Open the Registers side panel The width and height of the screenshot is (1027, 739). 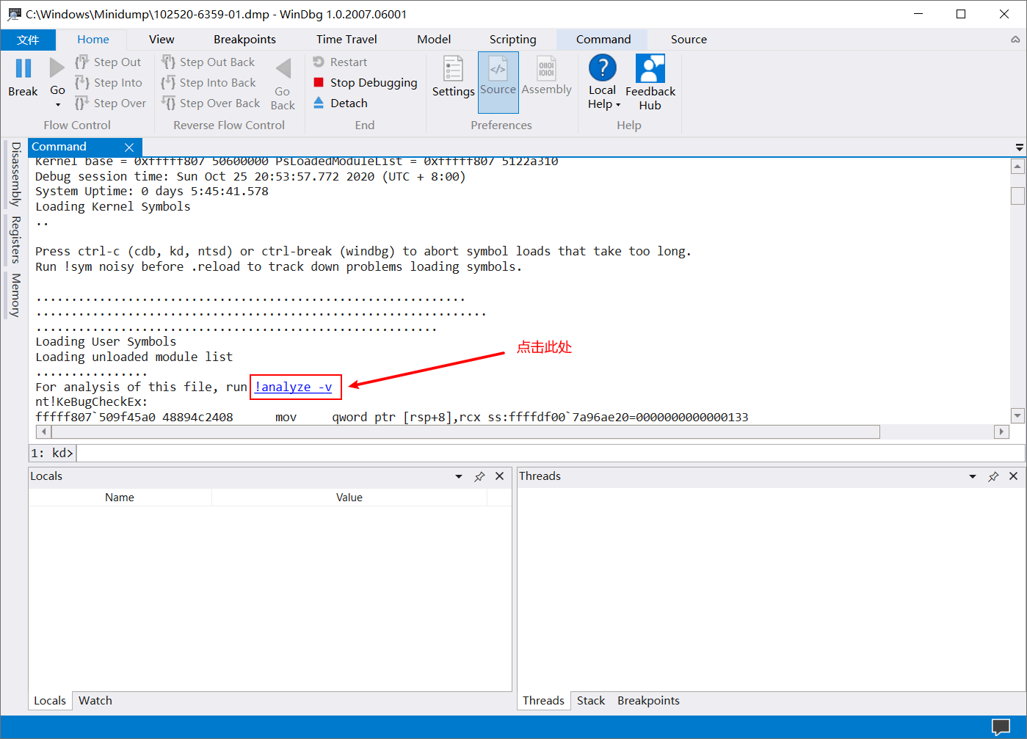(15, 239)
